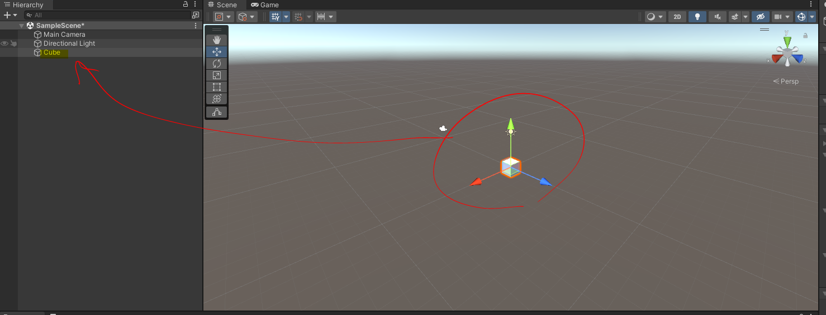The height and width of the screenshot is (315, 826).
Task: Click the tool handle pivot position icon
Action: pos(219,17)
